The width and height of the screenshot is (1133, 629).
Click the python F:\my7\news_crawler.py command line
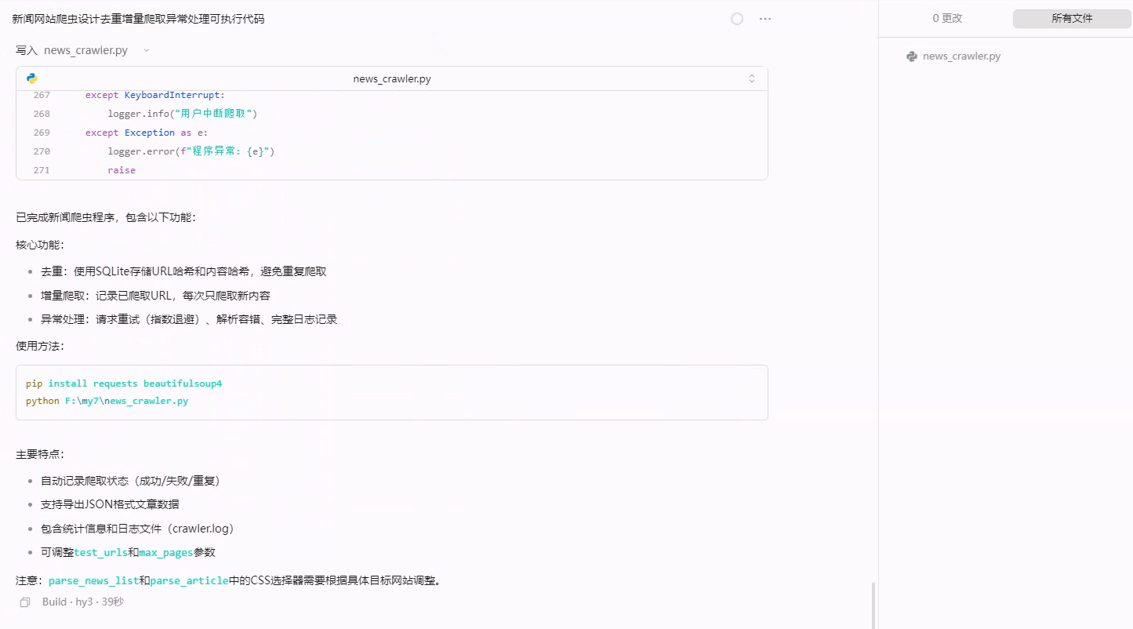(107, 401)
